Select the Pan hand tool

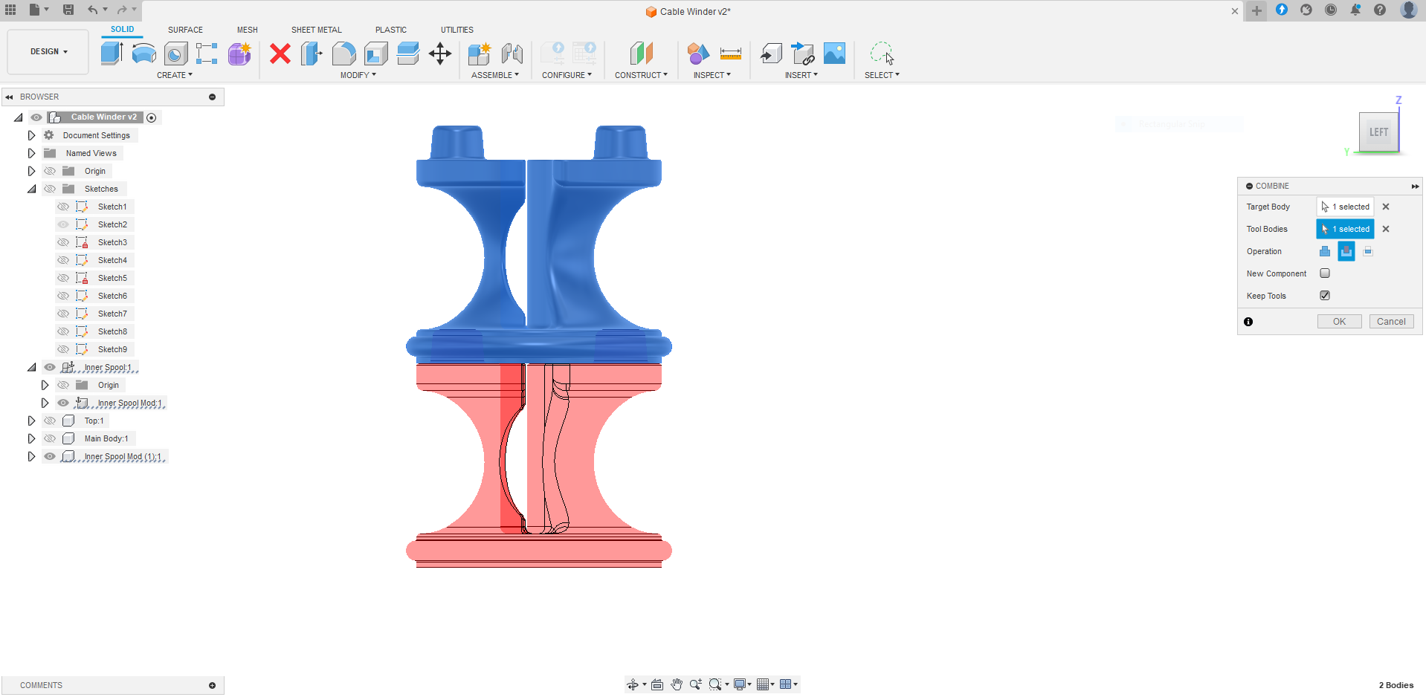[x=677, y=684]
